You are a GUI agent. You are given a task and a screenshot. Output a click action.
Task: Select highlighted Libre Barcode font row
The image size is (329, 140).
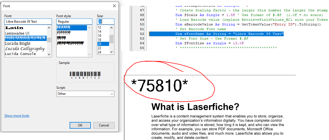26,38
